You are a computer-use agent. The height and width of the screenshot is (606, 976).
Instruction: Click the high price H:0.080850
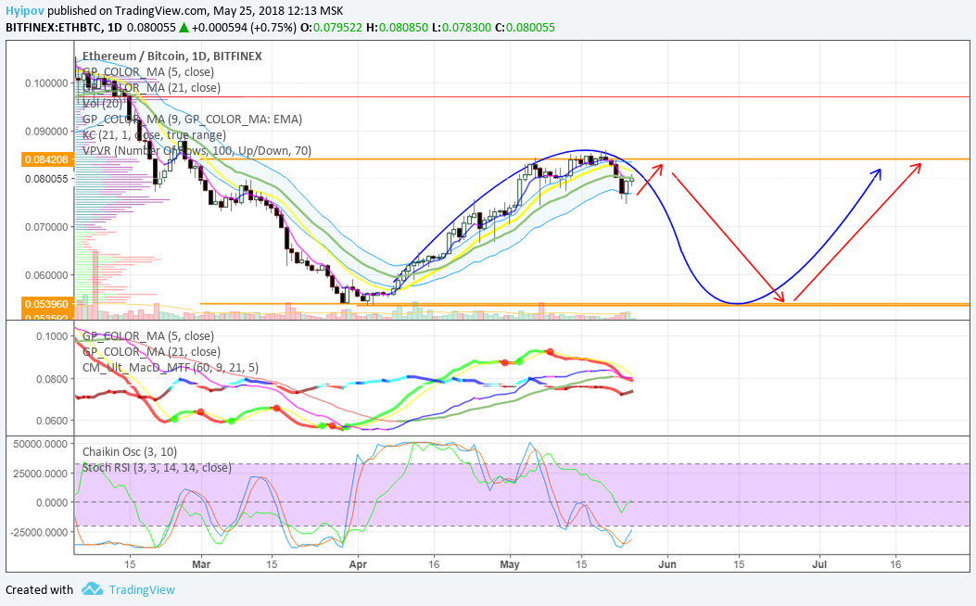(x=397, y=28)
